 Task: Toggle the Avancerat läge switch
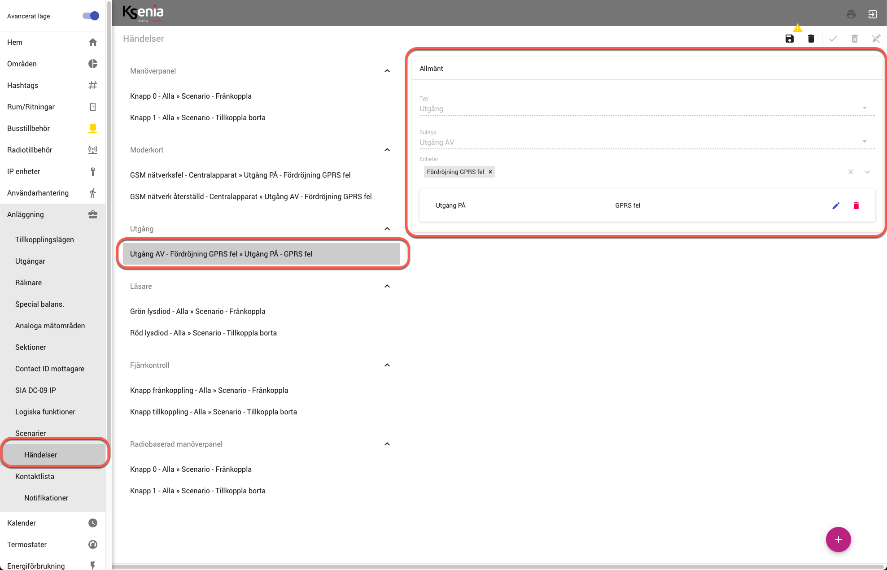coord(91,16)
